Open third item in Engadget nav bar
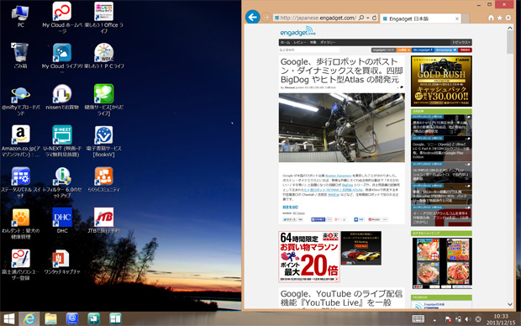 click(313, 43)
